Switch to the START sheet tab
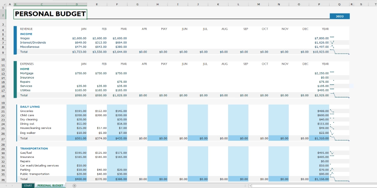The height and width of the screenshot is (188, 377). coord(28,186)
